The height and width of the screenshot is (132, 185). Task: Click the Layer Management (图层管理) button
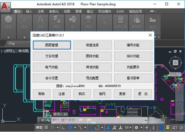tap(52, 45)
